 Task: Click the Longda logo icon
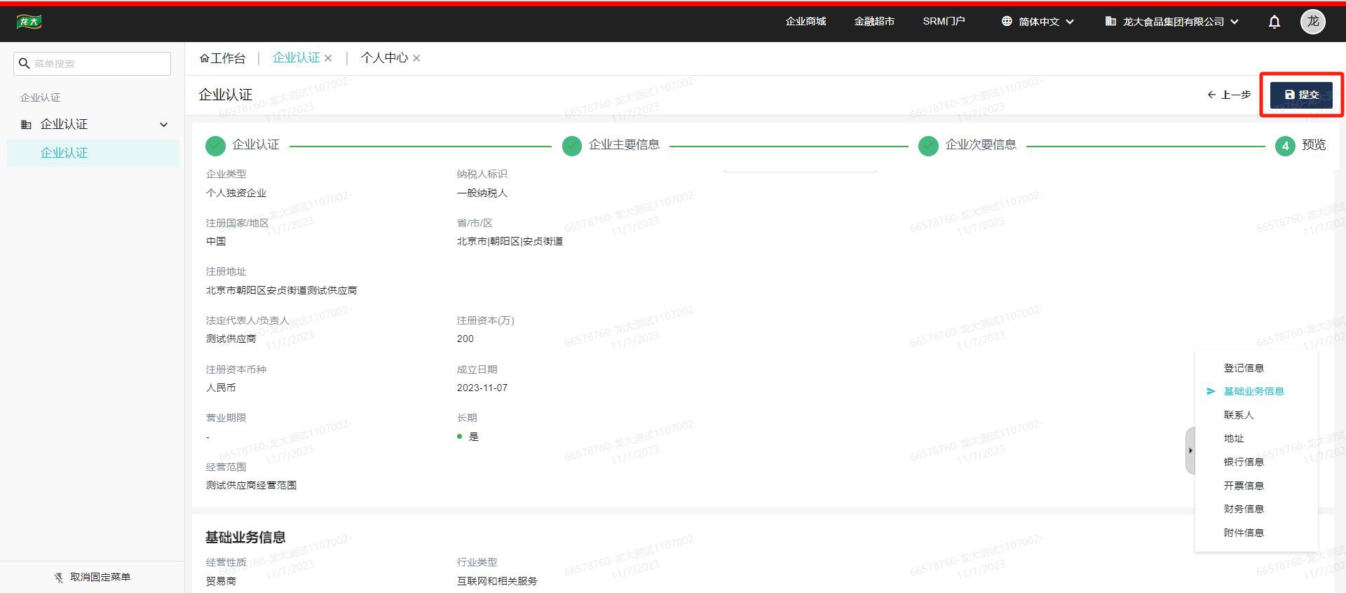[x=29, y=22]
